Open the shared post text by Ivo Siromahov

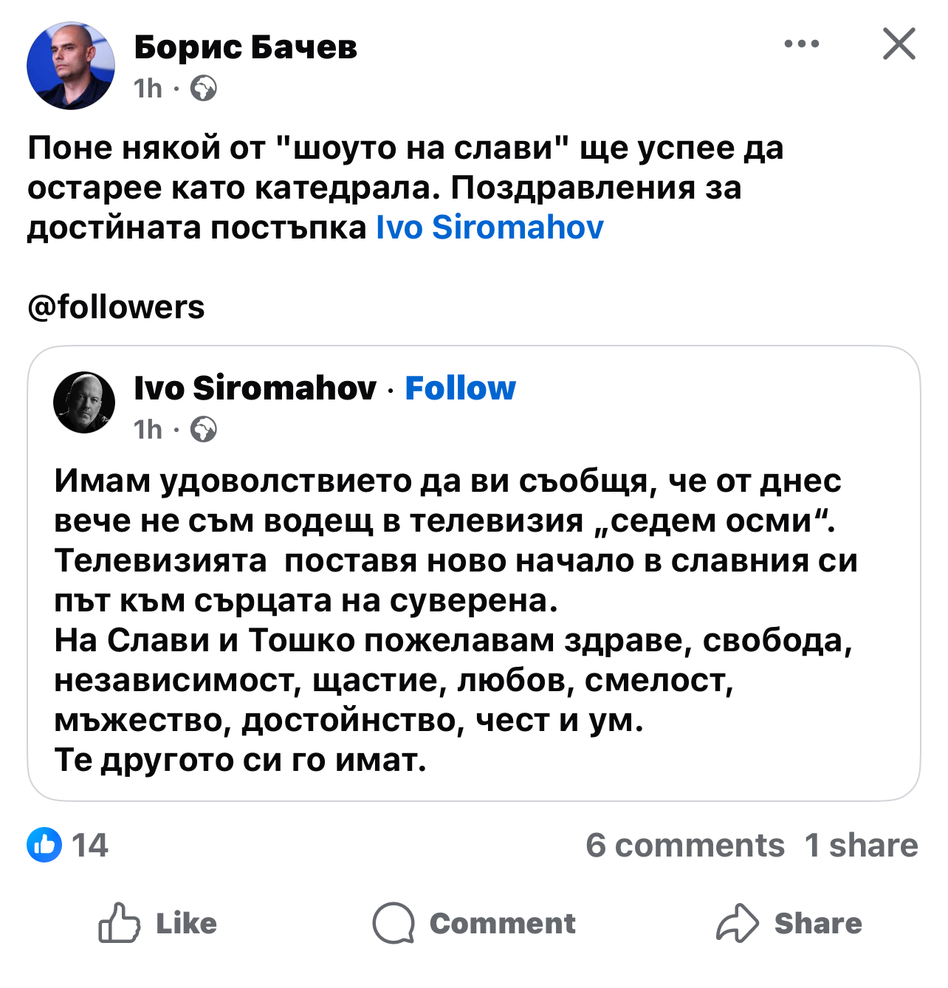[x=457, y=620]
